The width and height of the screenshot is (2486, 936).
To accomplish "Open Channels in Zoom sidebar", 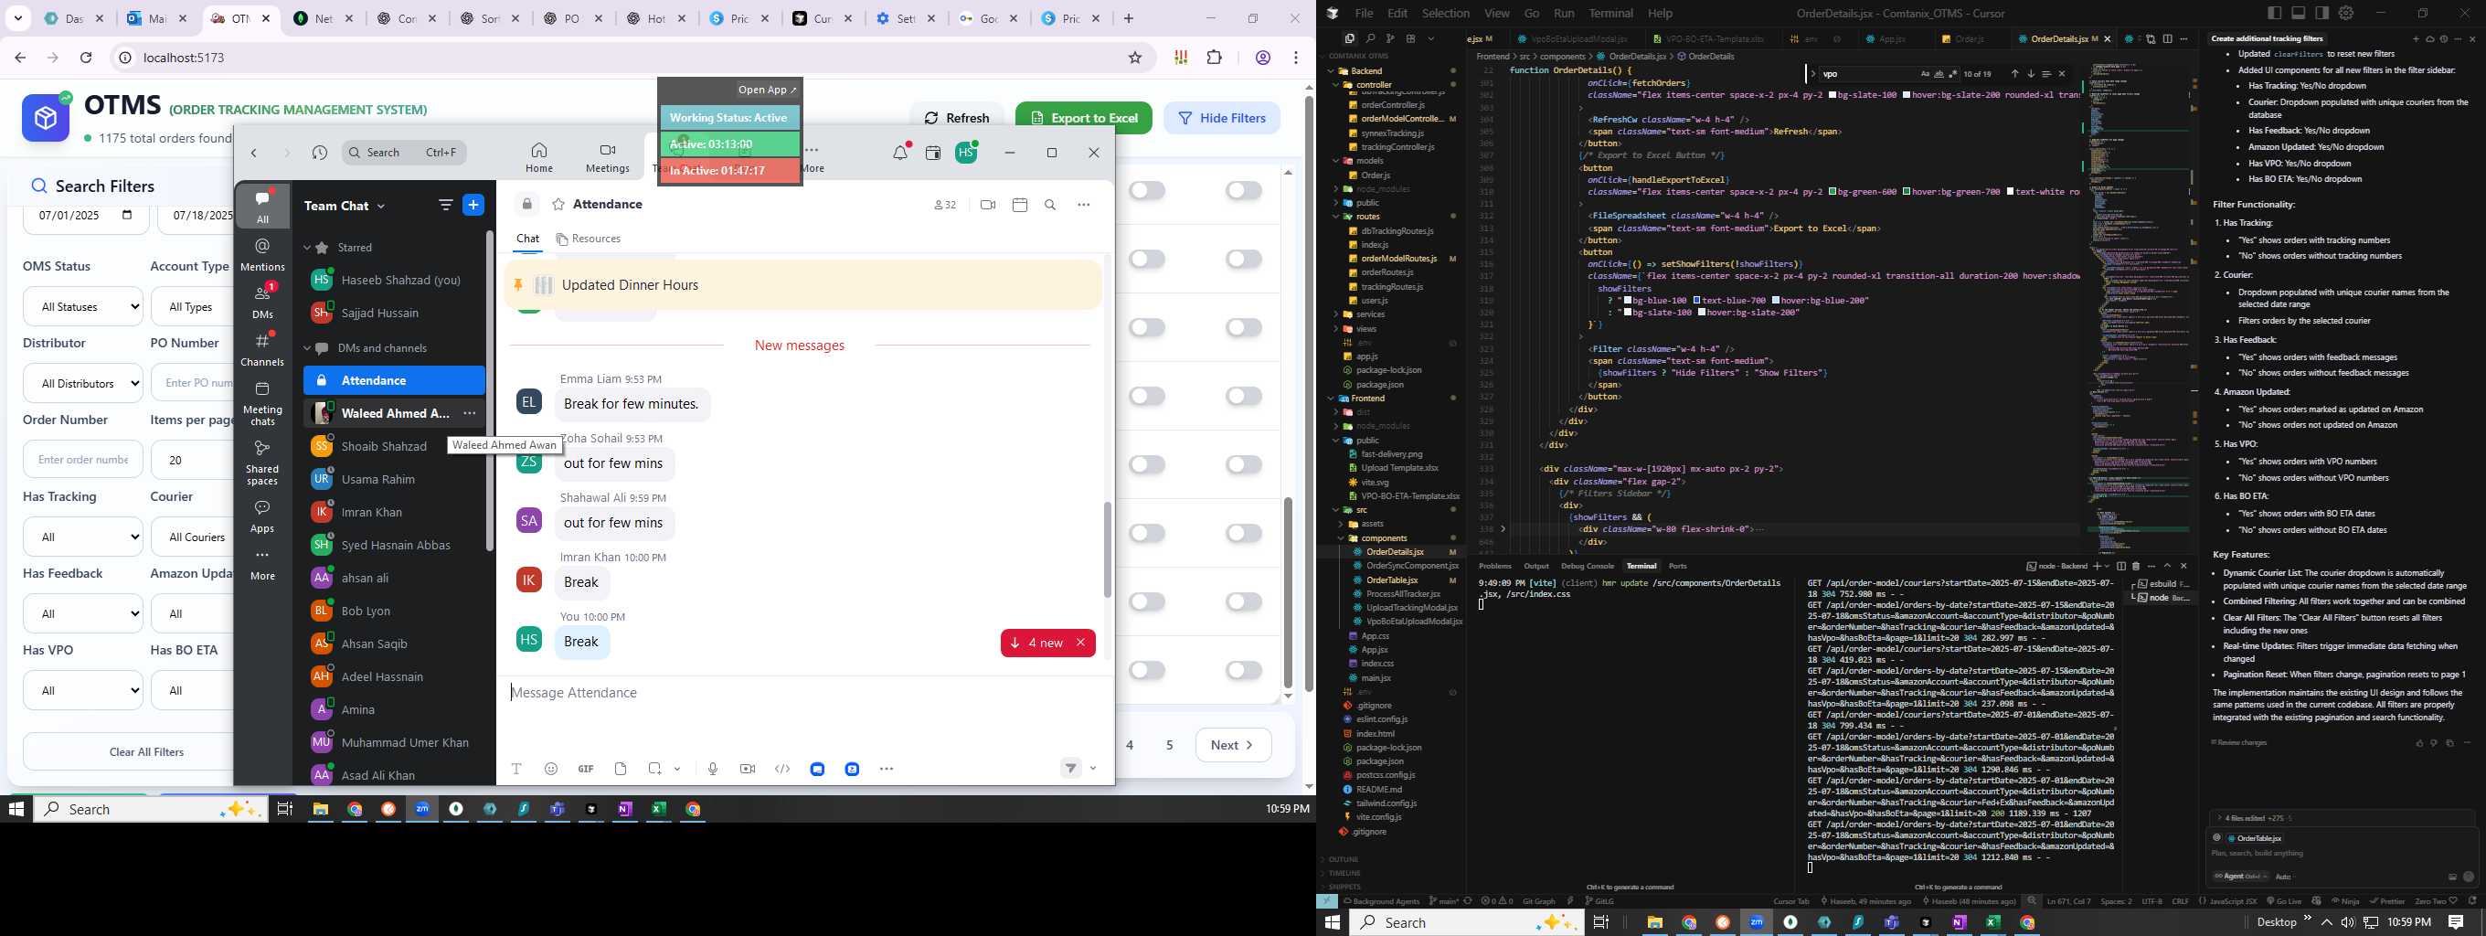I will pyautogui.click(x=262, y=349).
